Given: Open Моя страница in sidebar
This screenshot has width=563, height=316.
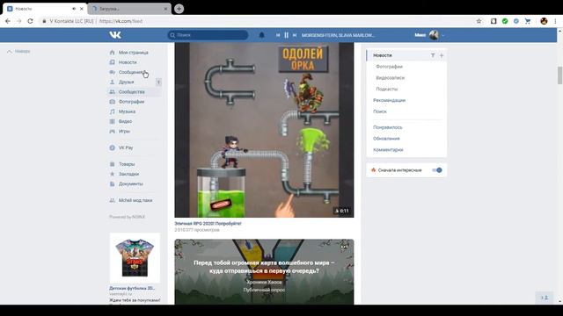Looking at the screenshot, I should click(x=133, y=53).
